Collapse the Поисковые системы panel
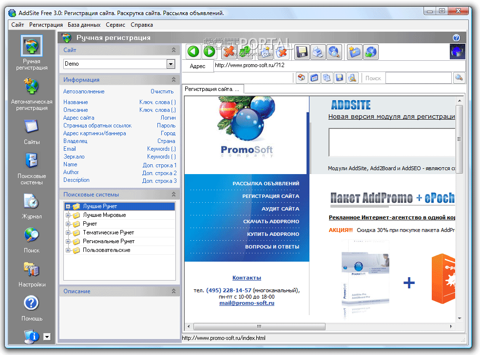This screenshot has width=480, height=355. [173, 195]
